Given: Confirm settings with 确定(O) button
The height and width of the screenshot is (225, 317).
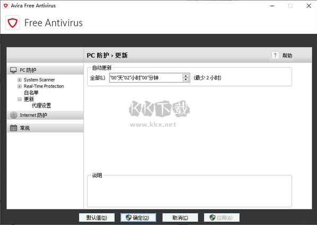Looking at the screenshot, I should [x=138, y=218].
